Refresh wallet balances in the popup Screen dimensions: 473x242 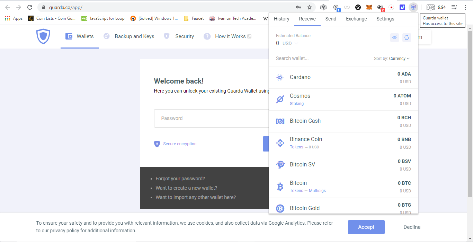tap(407, 38)
